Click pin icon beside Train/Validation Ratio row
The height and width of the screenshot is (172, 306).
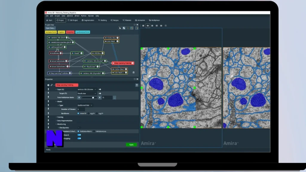tap(48, 97)
